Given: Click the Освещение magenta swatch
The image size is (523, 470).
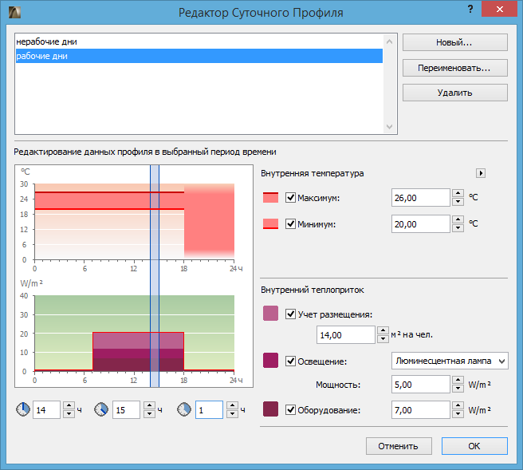Looking at the screenshot, I should pyautogui.click(x=270, y=361).
